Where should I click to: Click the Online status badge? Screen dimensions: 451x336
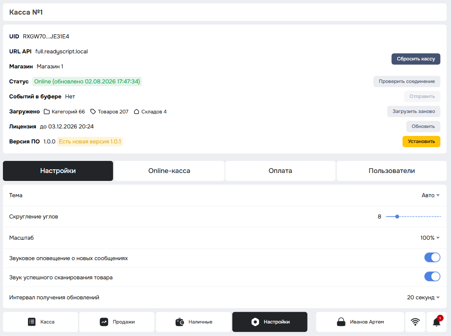coord(87,81)
